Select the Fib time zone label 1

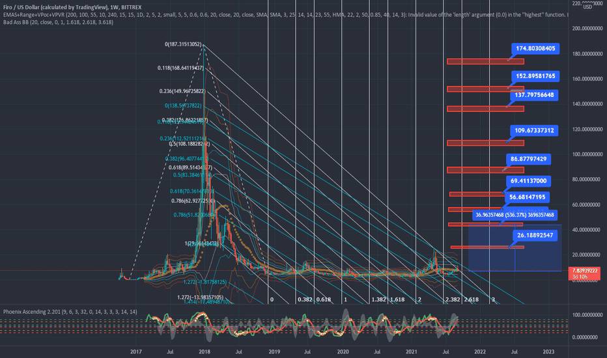tap(345, 299)
